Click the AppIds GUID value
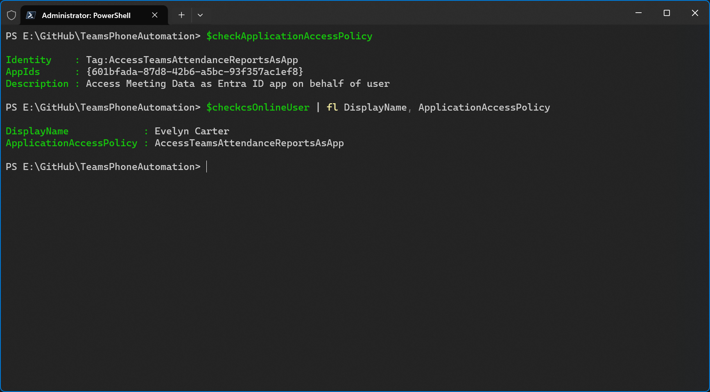 195,72
